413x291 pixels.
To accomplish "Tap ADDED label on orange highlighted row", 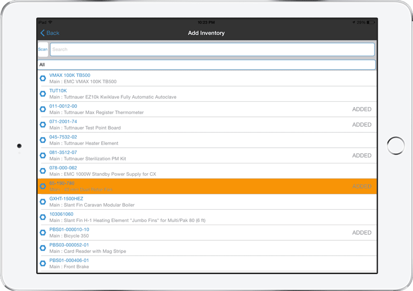I will coord(362,187).
